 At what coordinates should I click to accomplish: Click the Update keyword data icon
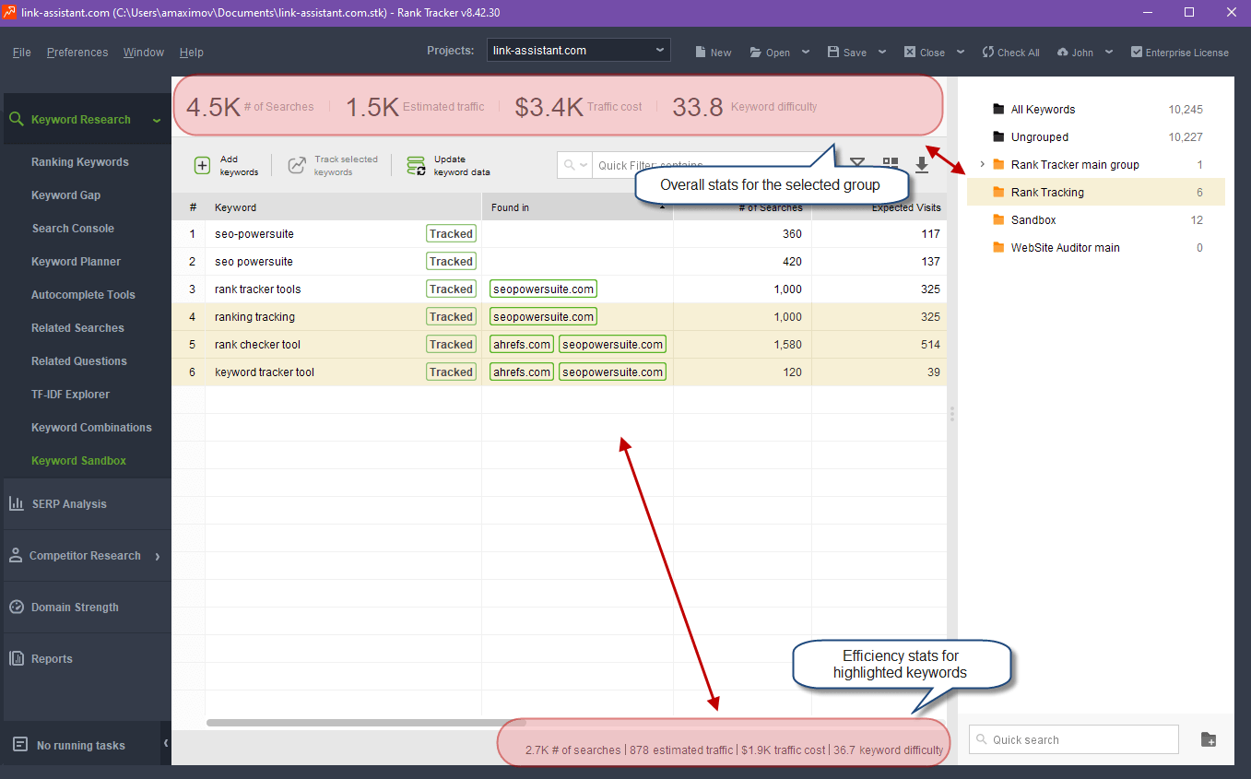click(x=417, y=166)
